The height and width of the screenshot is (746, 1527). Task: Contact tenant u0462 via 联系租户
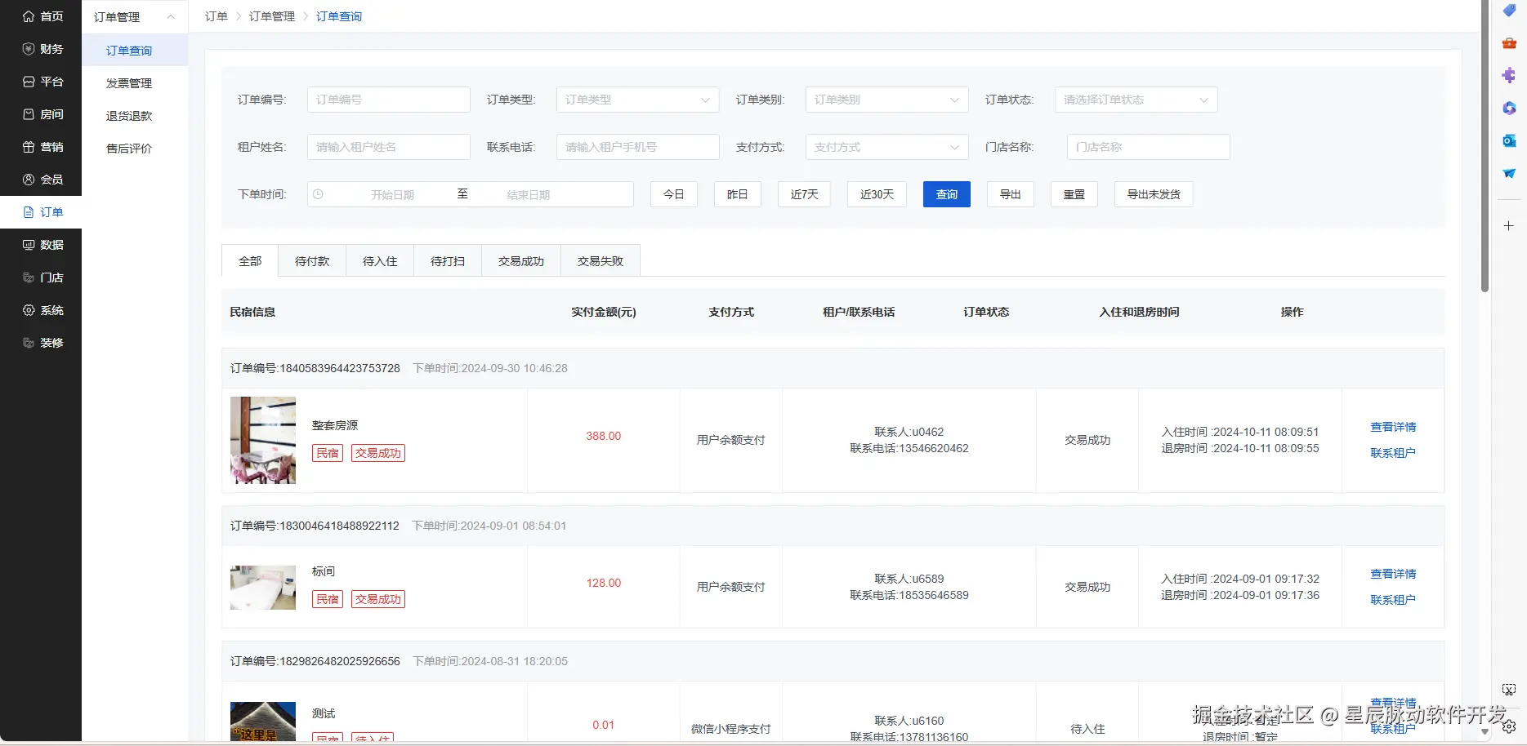(1393, 453)
